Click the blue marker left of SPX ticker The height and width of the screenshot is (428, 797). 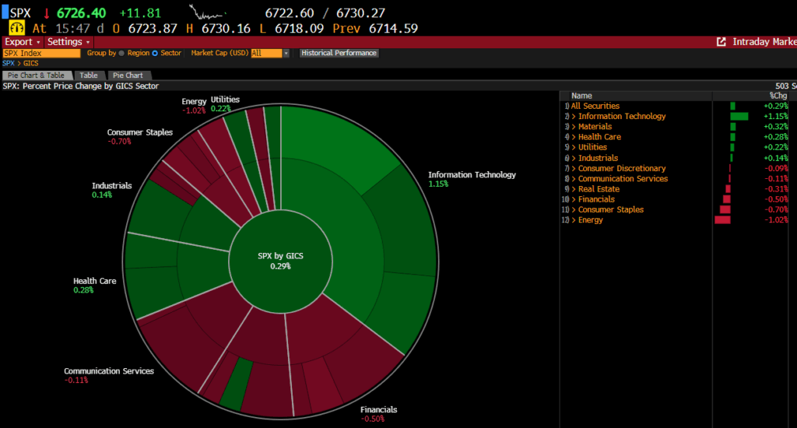5,13
